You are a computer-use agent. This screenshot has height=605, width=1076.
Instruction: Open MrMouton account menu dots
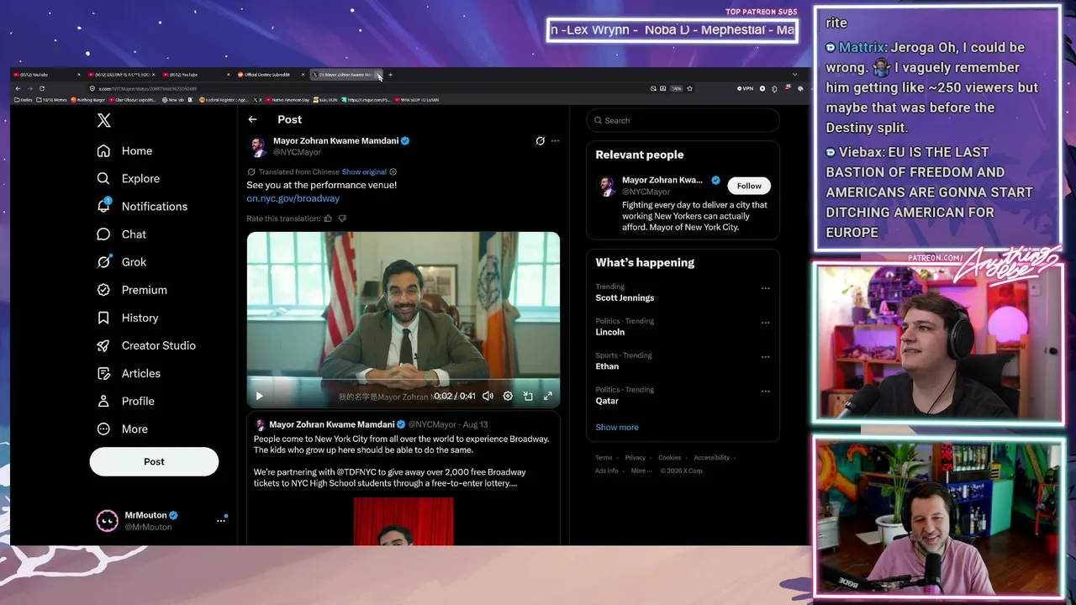(x=221, y=521)
